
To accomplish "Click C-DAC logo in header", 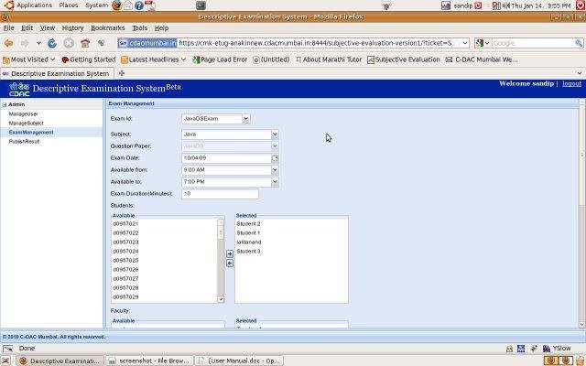I will [x=19, y=89].
